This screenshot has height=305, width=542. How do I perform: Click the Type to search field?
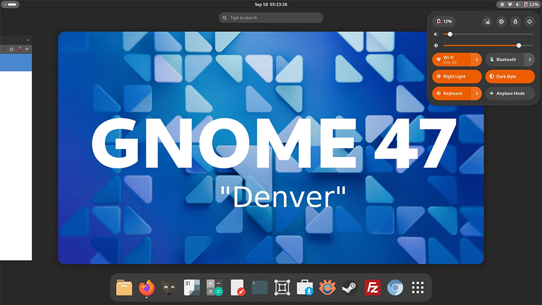(270, 18)
